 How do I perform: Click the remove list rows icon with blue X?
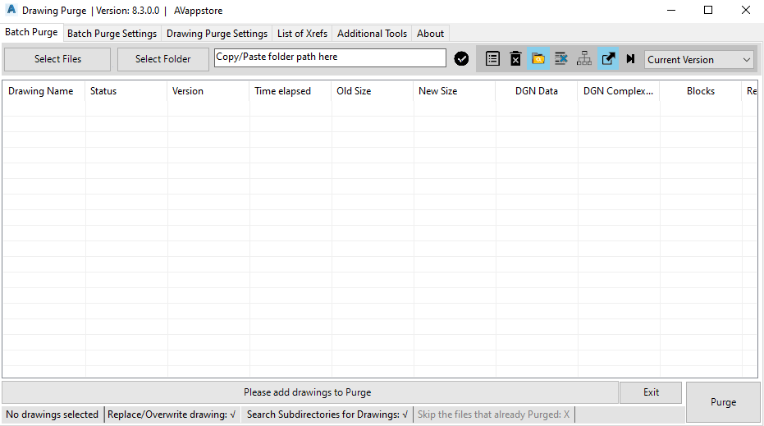[x=561, y=59]
